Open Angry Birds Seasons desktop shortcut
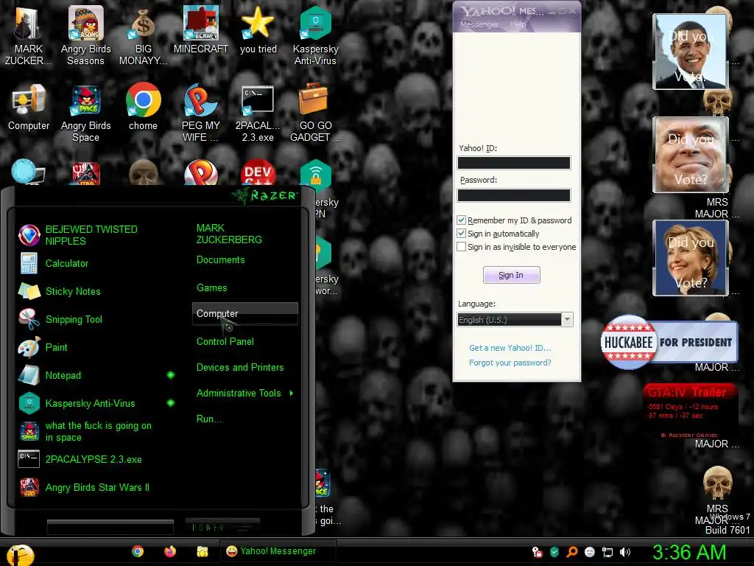The width and height of the screenshot is (754, 566). pyautogui.click(x=85, y=35)
